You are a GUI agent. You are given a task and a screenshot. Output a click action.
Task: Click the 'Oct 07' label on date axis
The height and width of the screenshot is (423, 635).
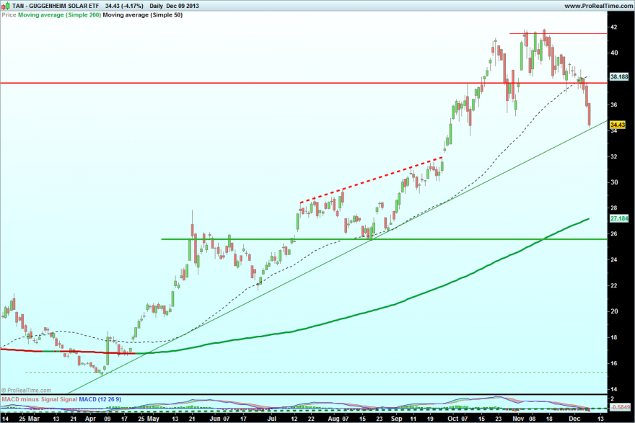(457, 419)
